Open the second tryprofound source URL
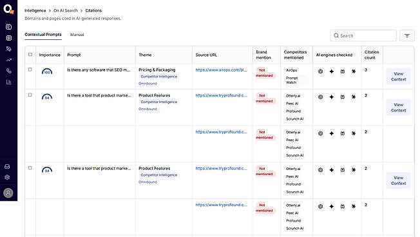 click(221, 132)
